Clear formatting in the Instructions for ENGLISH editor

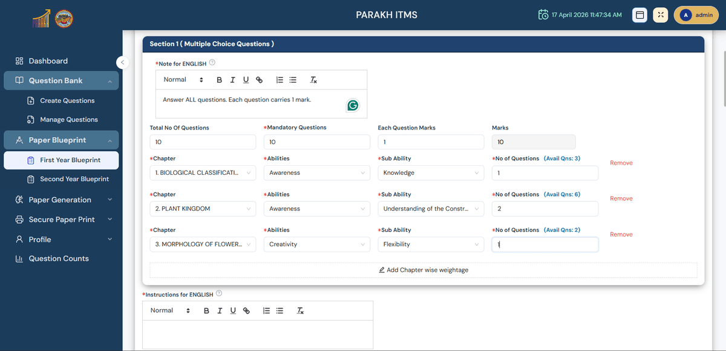[x=300, y=311]
